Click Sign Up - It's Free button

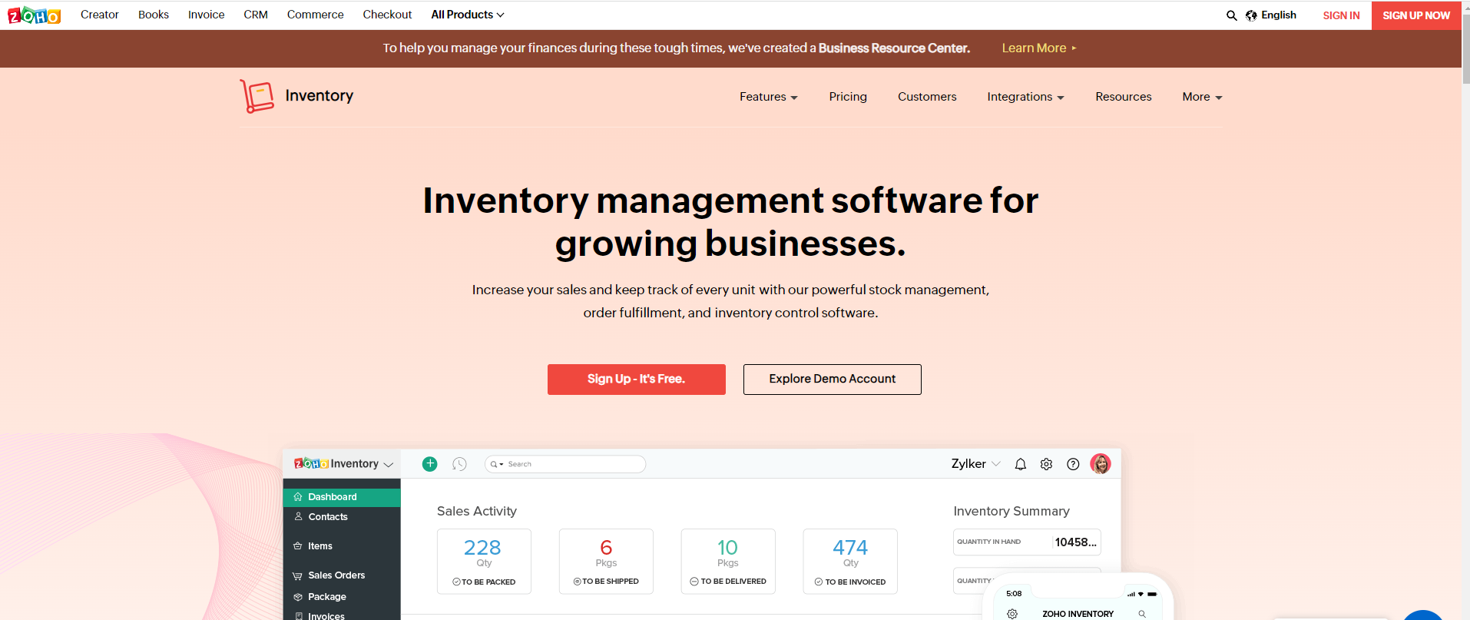637,380
